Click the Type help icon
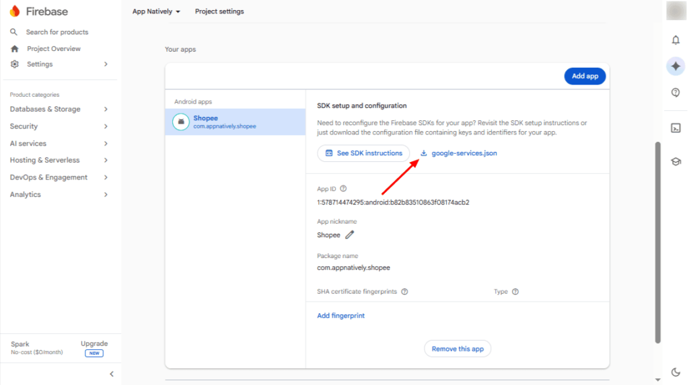689x385 pixels. coord(515,292)
